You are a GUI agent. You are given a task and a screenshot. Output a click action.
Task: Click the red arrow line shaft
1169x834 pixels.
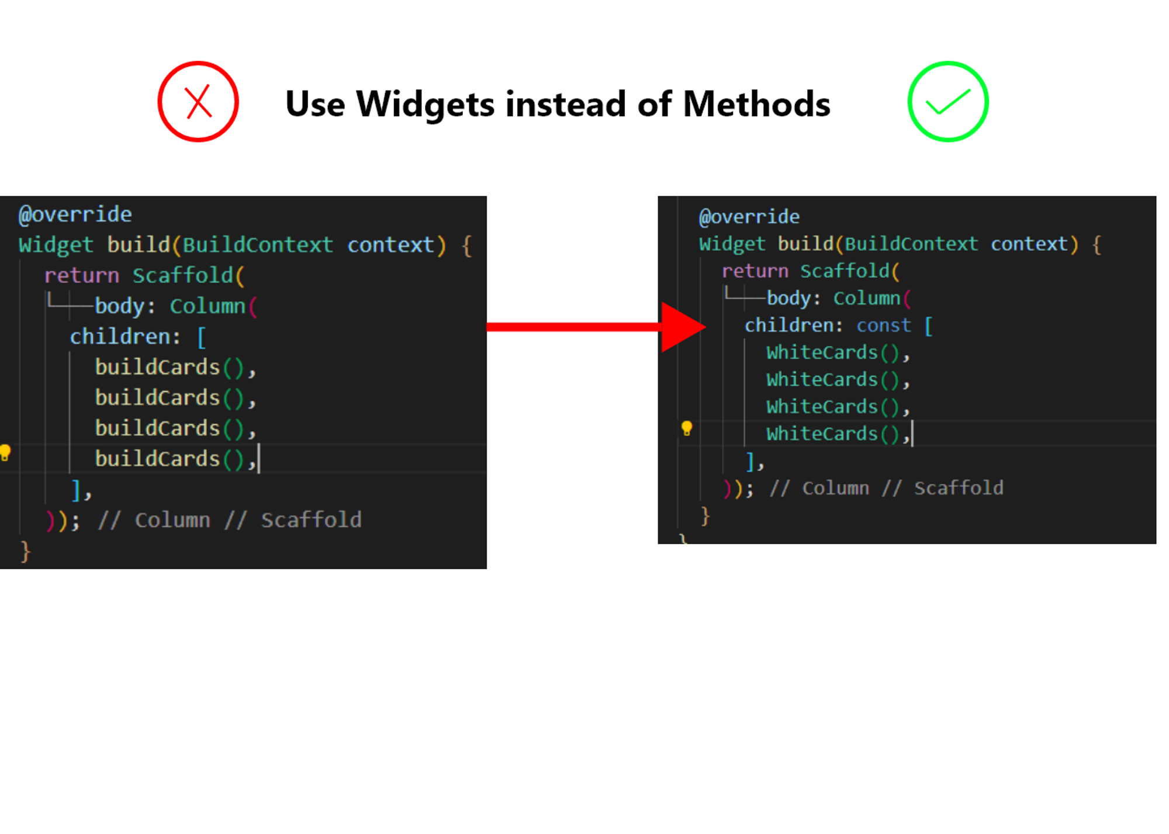point(574,327)
